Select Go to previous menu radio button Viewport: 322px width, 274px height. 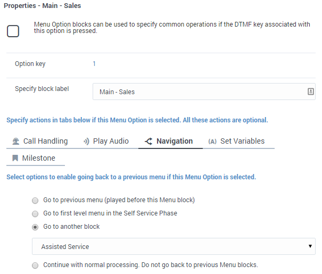[x=35, y=201]
